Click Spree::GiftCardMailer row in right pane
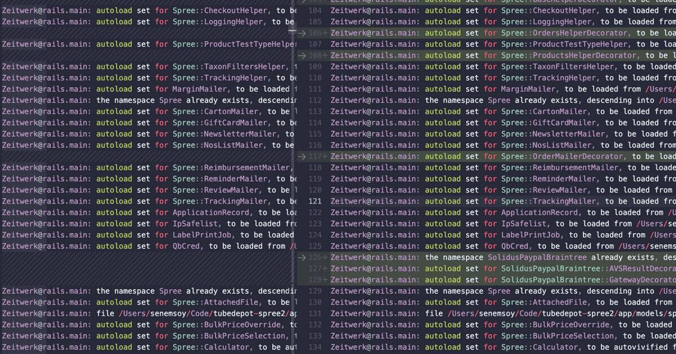The width and height of the screenshot is (676, 354). [503, 123]
